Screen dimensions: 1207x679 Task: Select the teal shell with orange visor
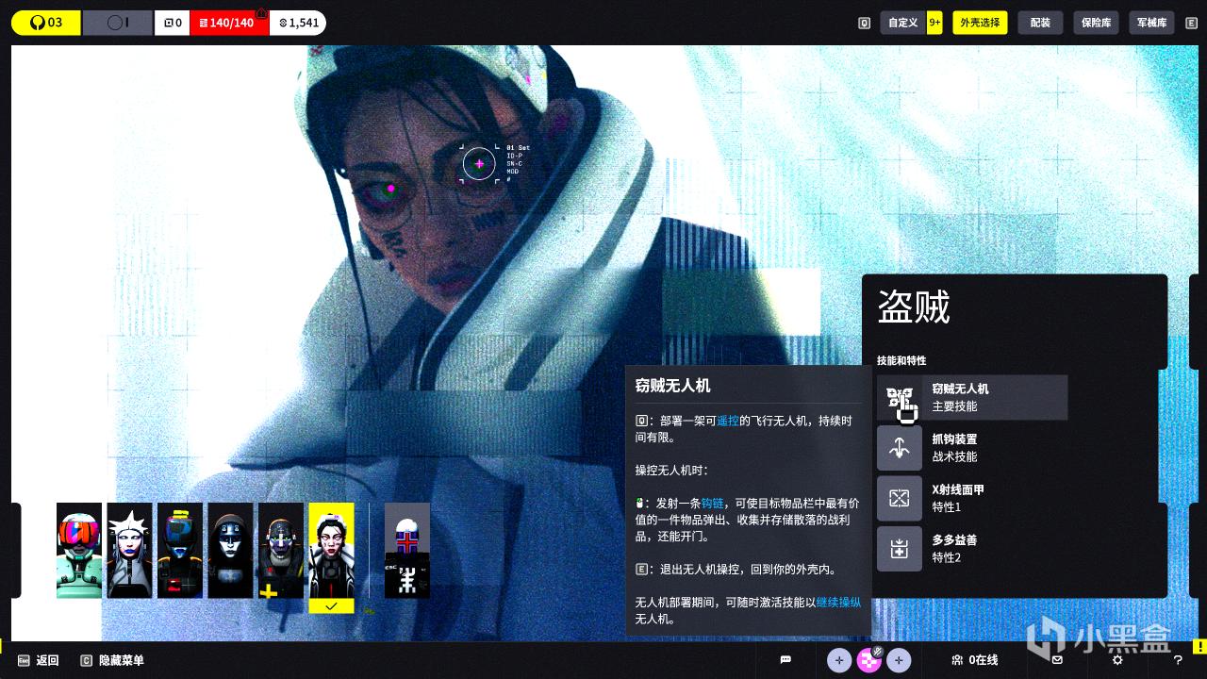coord(79,550)
